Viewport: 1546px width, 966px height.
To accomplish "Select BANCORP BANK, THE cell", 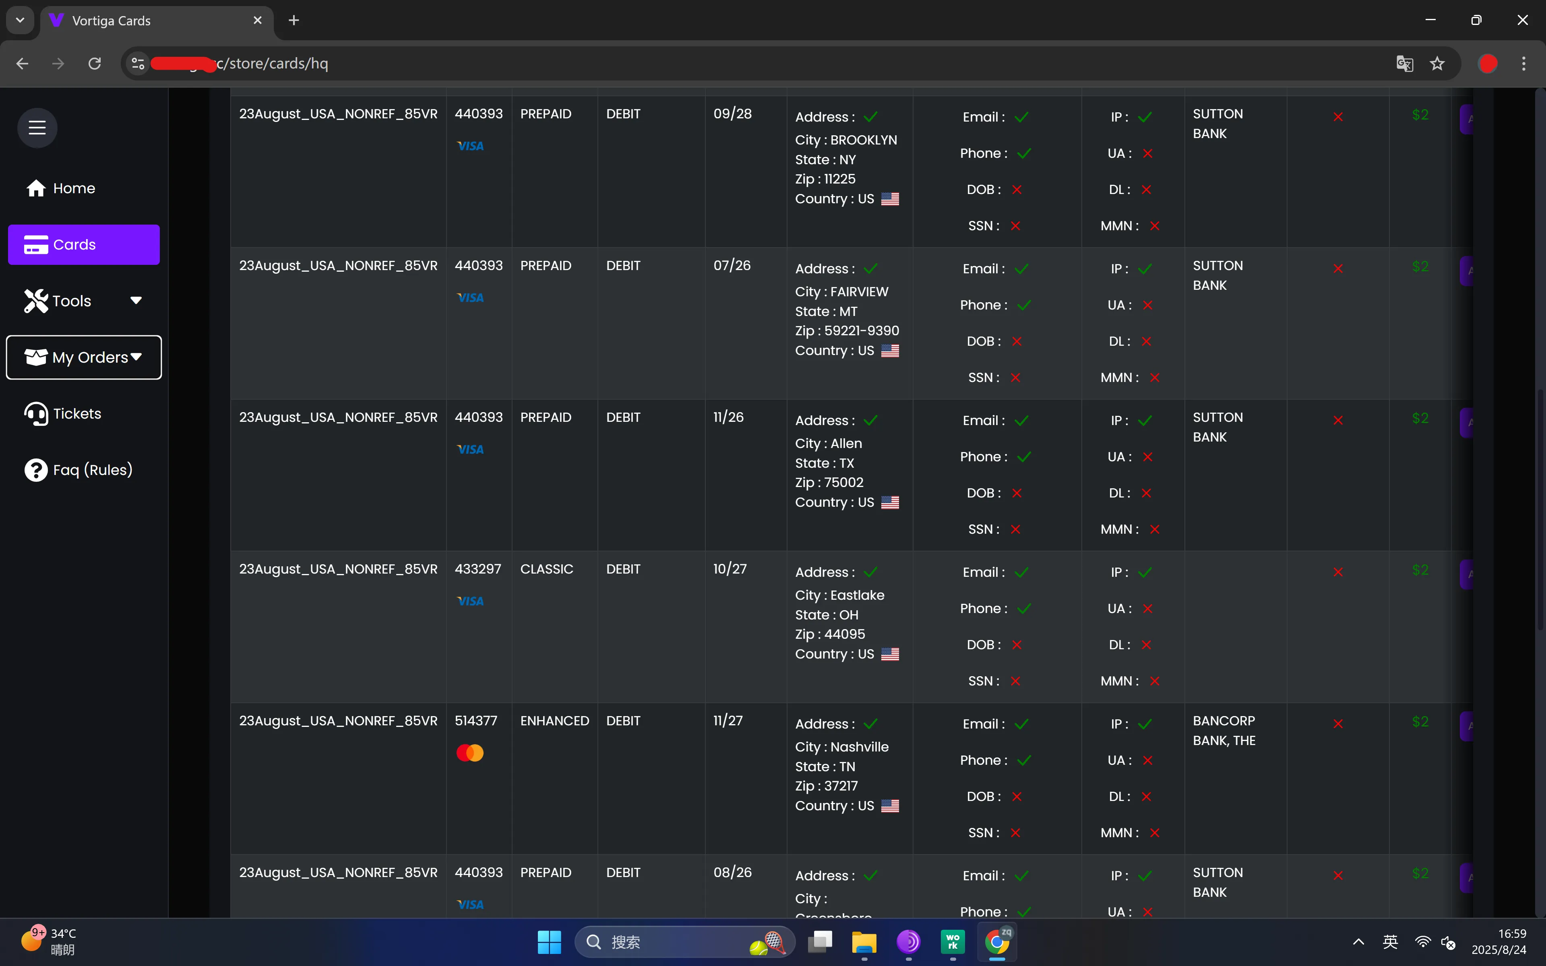I will [x=1224, y=730].
